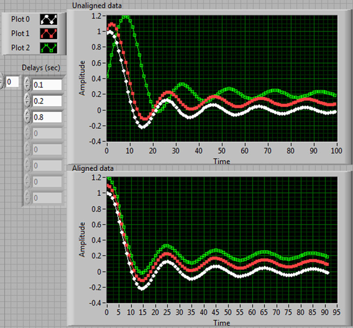The image size is (353, 328).
Task: Click the Plot 2 green legend icon
Action: pyautogui.click(x=49, y=48)
